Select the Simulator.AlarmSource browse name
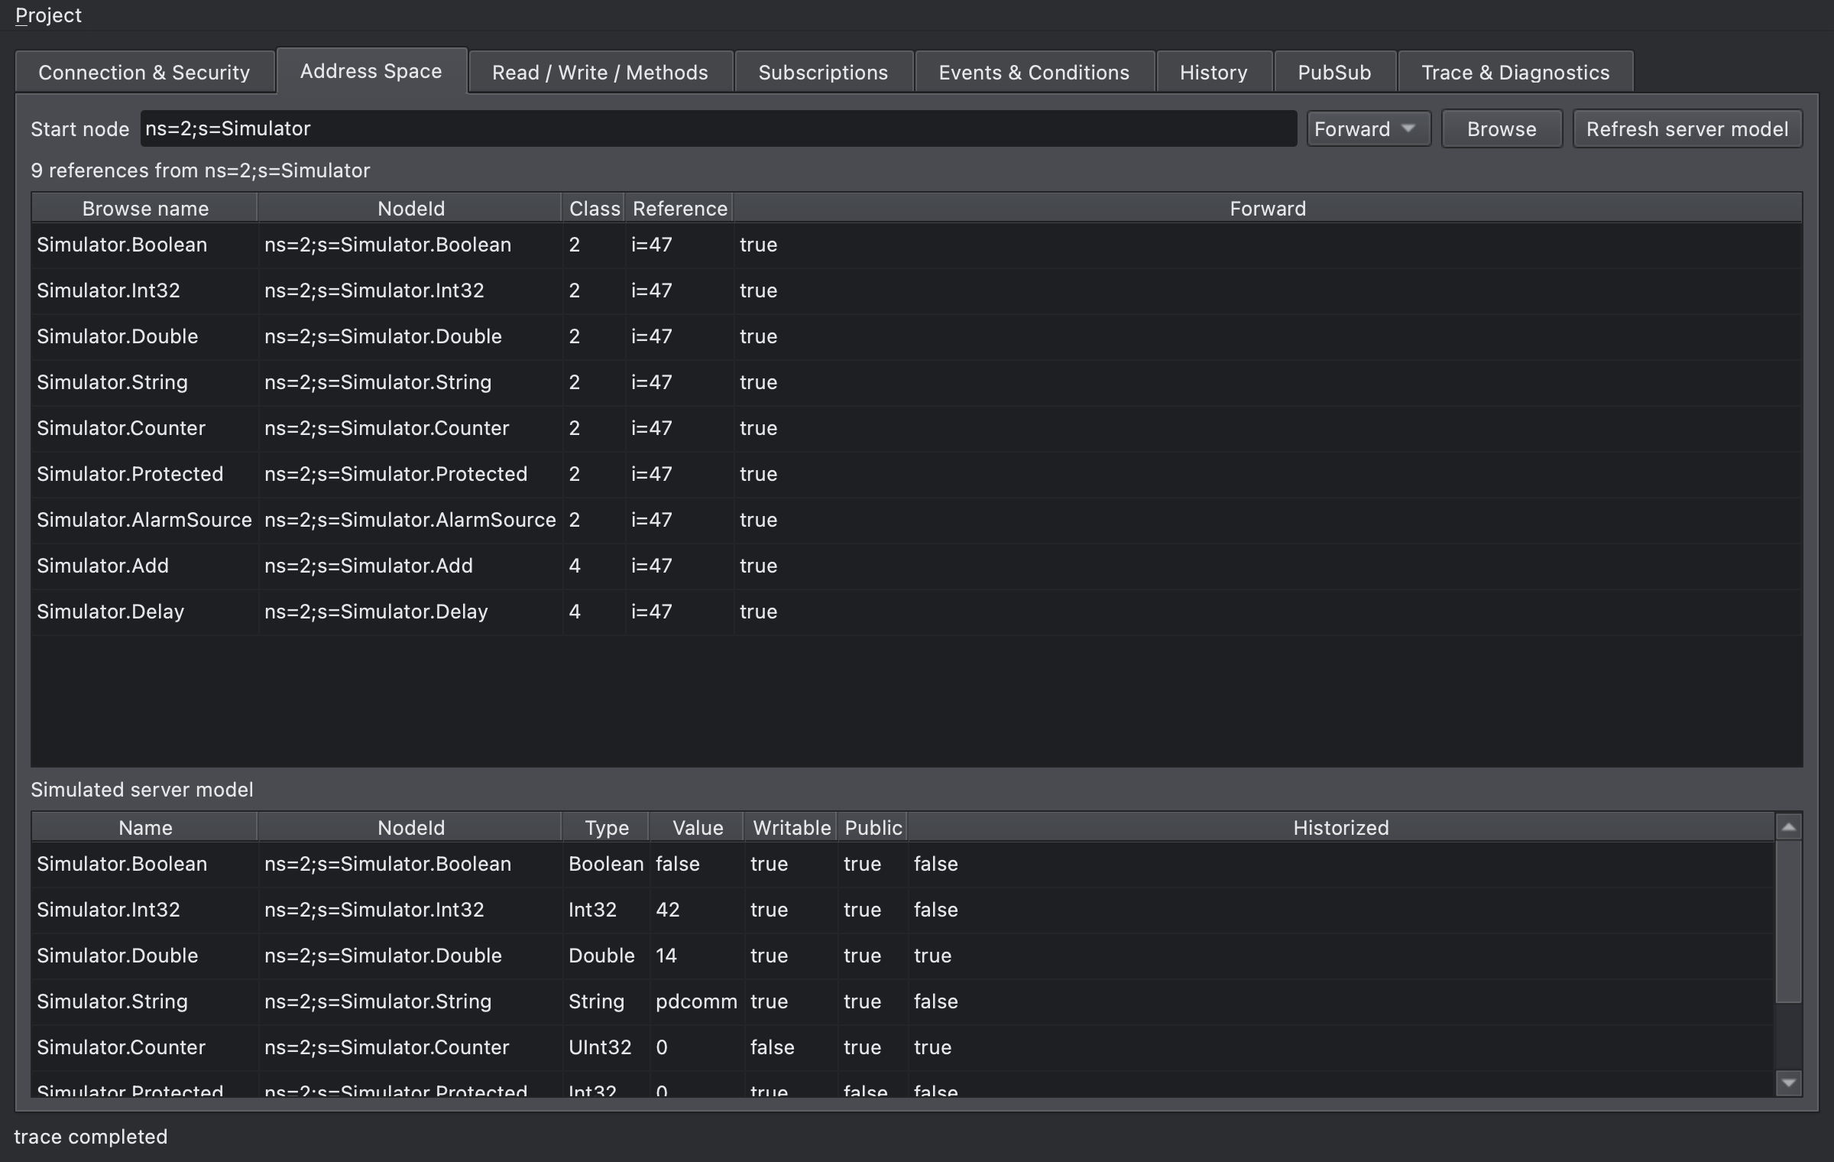The image size is (1834, 1162). [144, 520]
